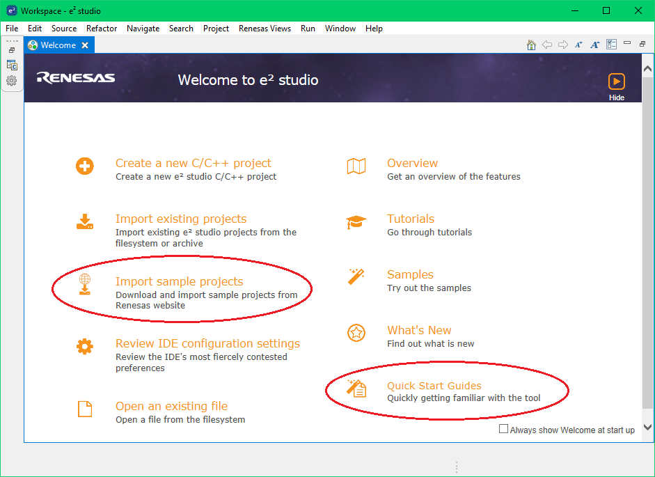Click the Create a new C/C++ project link

[194, 163]
